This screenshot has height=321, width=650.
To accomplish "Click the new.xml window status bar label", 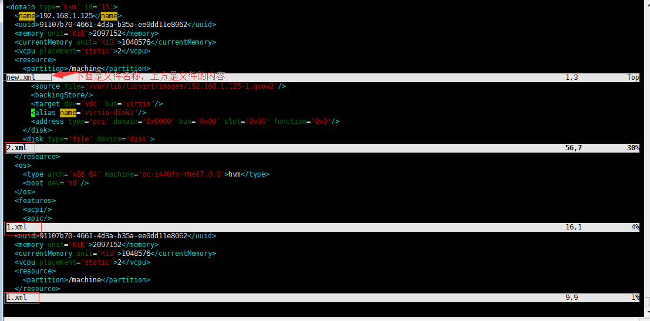I will point(20,77).
